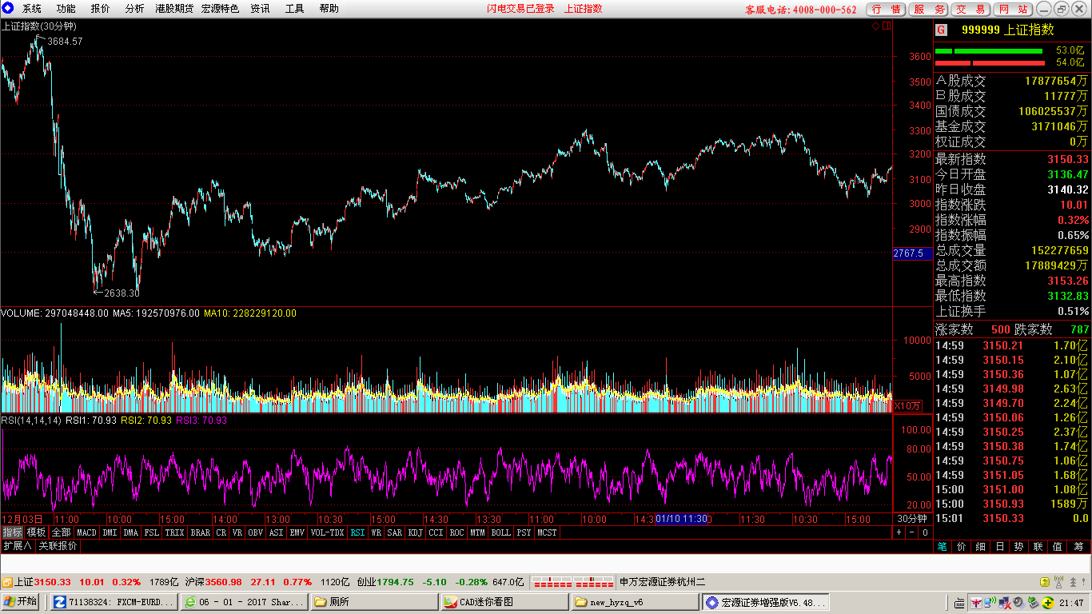
Task: Open the RSI(14,14,14) parameter label
Action: 31,421
